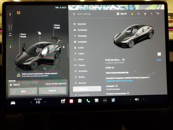Tap the VIN number text
The width and height of the screenshot is (173, 130).
pyautogui.click(x=117, y=73)
